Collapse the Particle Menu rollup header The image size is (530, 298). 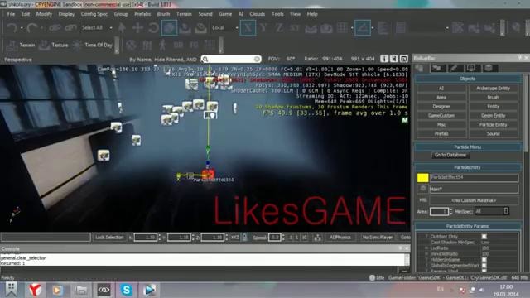tap(467, 147)
